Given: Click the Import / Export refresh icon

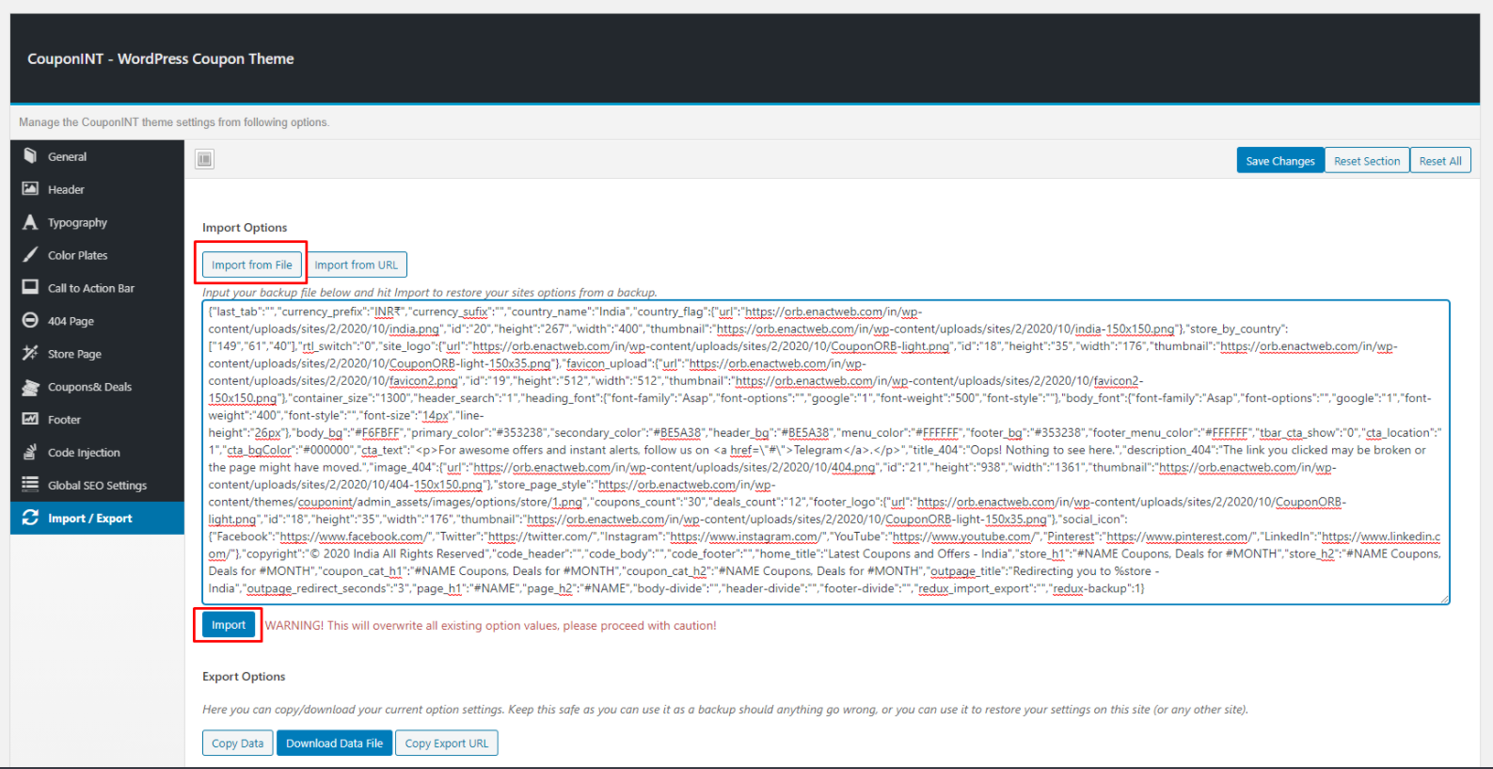Looking at the screenshot, I should [30, 518].
